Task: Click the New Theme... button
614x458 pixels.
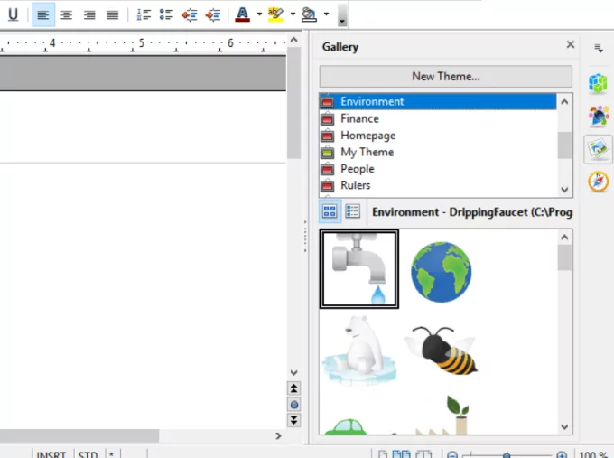Action: (446, 77)
